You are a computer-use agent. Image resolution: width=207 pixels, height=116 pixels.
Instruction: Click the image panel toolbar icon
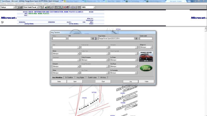point(61,7)
